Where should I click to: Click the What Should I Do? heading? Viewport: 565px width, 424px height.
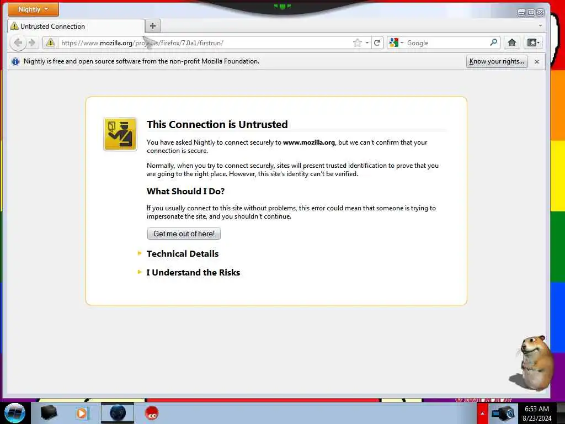185,191
